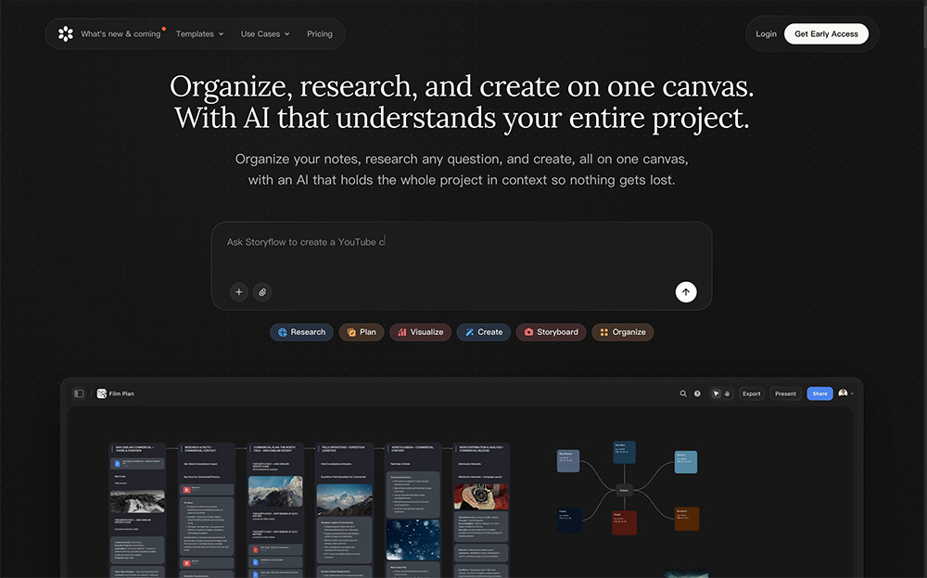Click the central mind map hub node

(x=624, y=490)
